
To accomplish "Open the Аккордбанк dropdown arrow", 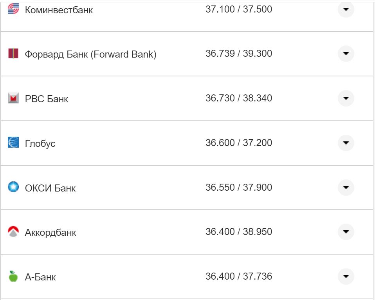I will [346, 232].
